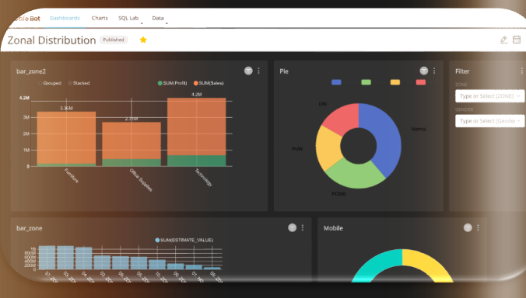The image size is (526, 298).
Task: Open the filter icon on bar_zone2 chart
Action: (248, 71)
